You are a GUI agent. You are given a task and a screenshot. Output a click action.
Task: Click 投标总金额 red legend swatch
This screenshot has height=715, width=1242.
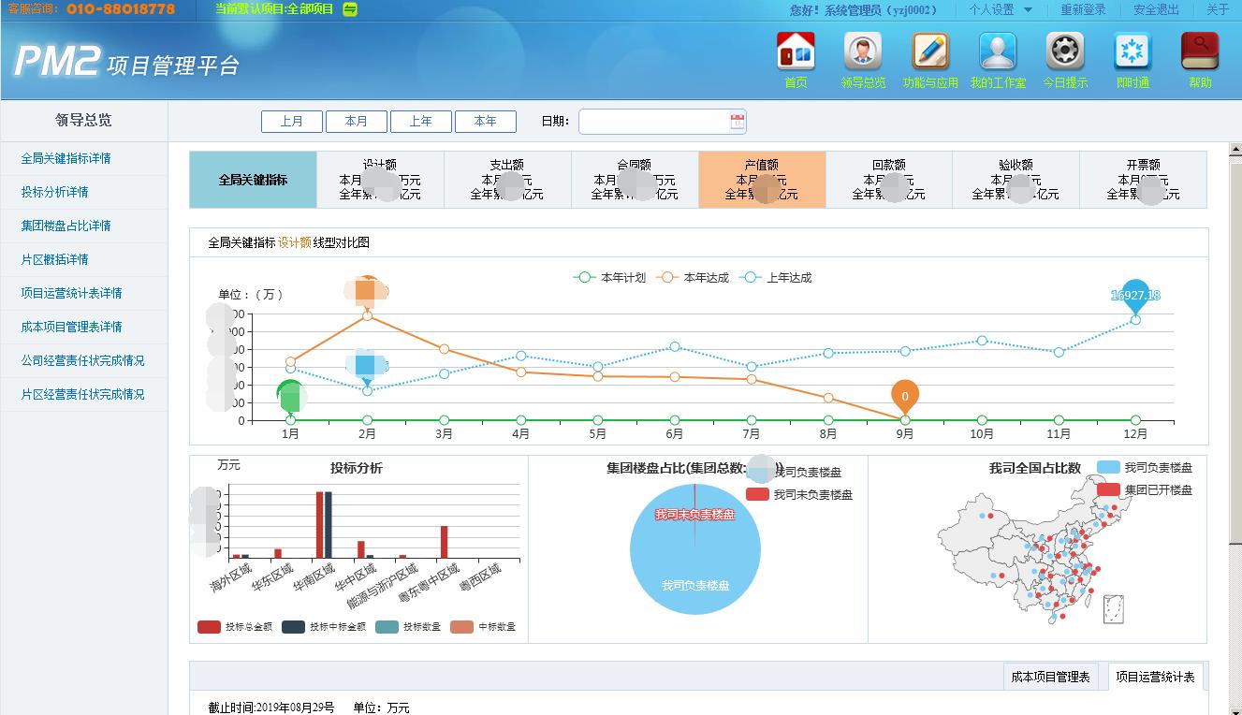209,627
